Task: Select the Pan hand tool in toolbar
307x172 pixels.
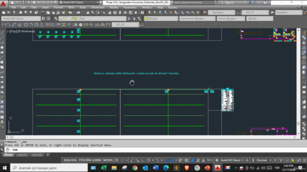Action: click(x=87, y=12)
